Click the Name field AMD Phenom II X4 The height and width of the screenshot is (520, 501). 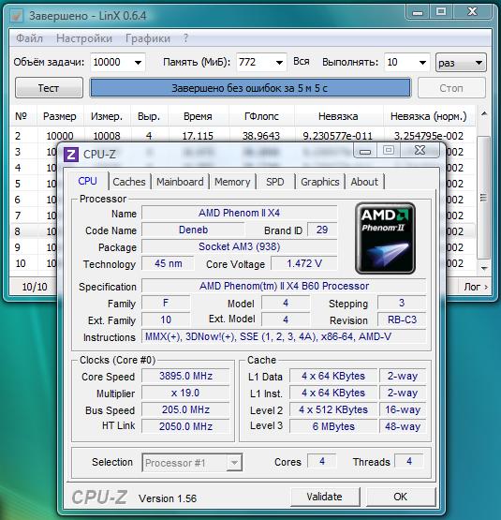[240, 213]
